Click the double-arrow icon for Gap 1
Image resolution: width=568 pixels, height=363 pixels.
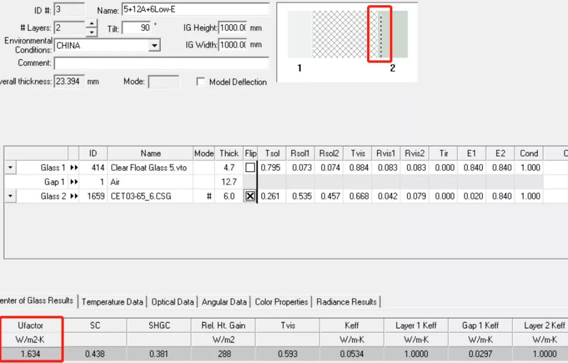tap(74, 182)
